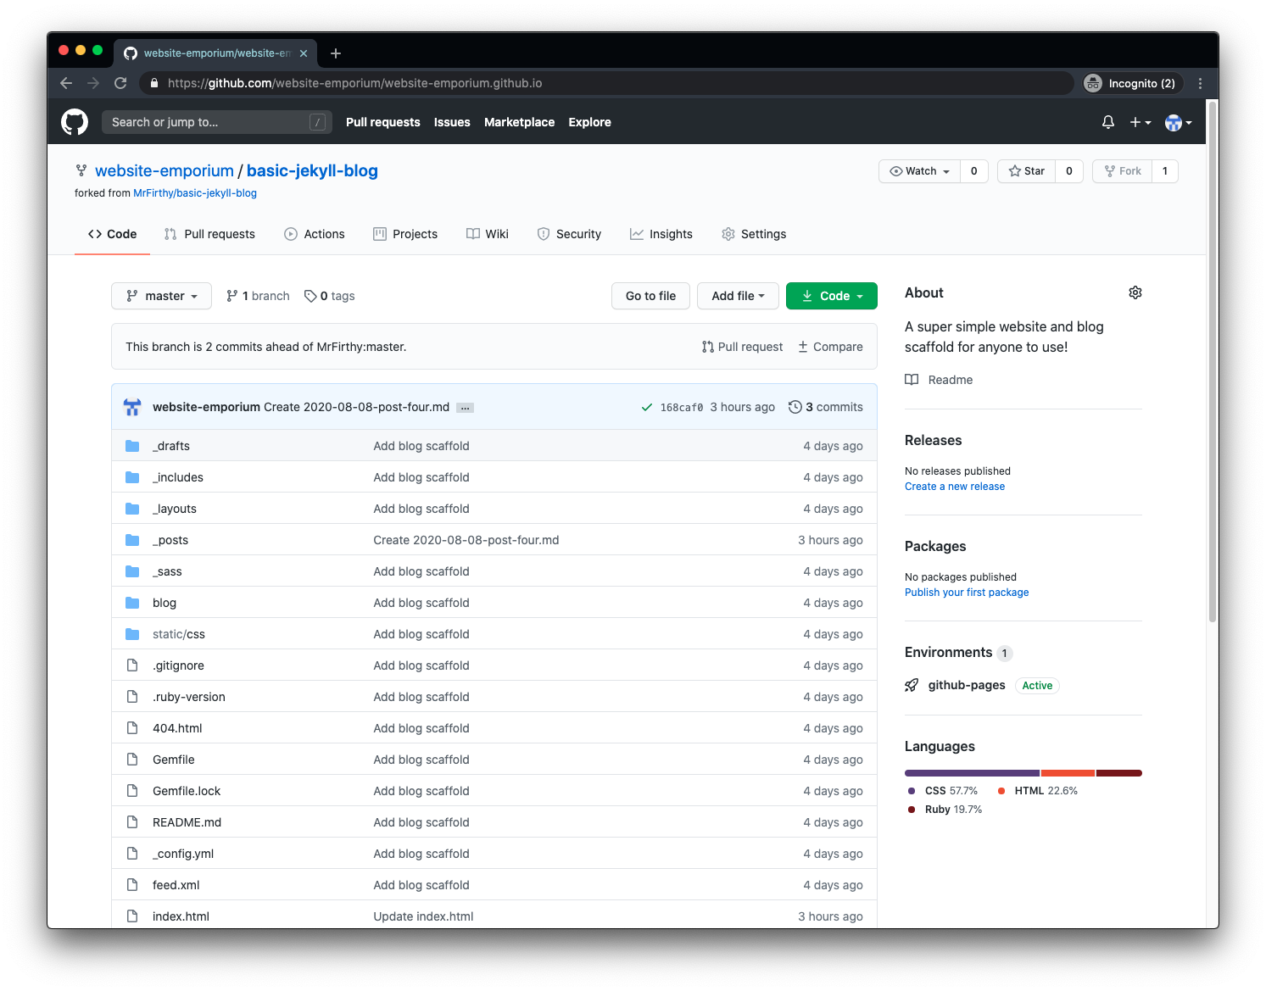1266x991 pixels.
Task: Click the GitHub Octocat logo
Action: (75, 122)
